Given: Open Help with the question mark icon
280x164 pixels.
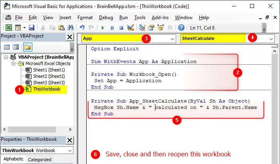Looking at the screenshot, I should [181, 28].
